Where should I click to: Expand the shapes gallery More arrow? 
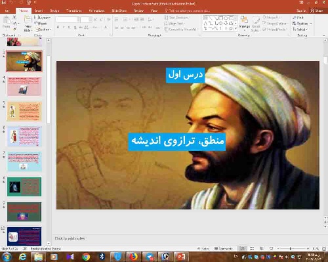[236, 28]
